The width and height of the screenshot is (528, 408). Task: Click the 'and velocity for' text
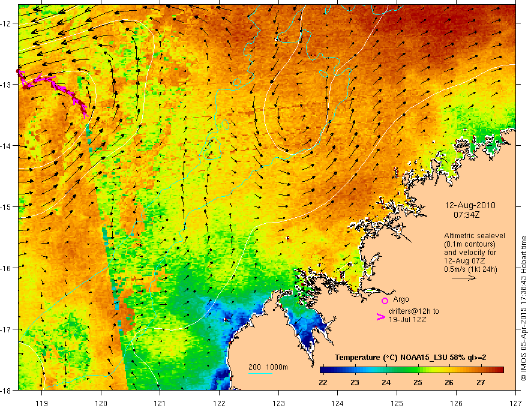click(x=470, y=253)
